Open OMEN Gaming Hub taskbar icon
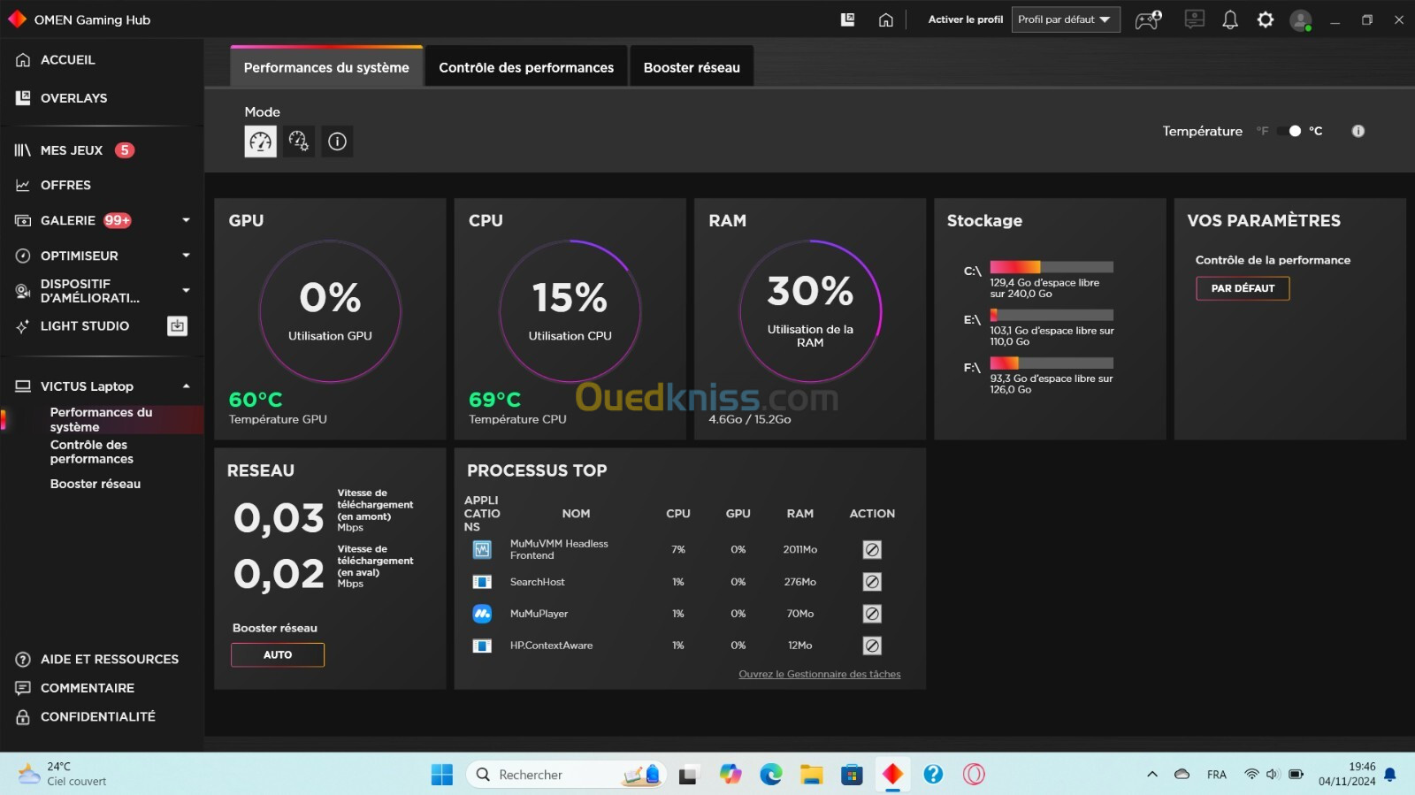Viewport: 1415px width, 795px height. click(x=892, y=775)
